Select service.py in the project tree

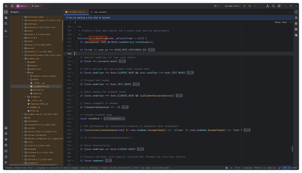pyautogui.click(x=38, y=90)
